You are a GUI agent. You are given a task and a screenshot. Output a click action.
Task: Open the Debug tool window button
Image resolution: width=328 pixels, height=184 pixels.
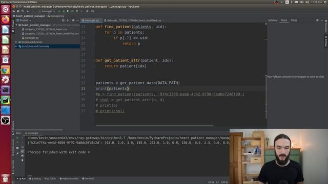click(x=35, y=178)
